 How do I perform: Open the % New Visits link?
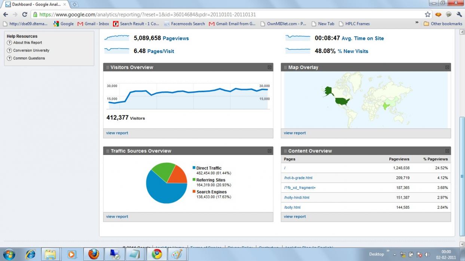pyautogui.click(x=353, y=51)
